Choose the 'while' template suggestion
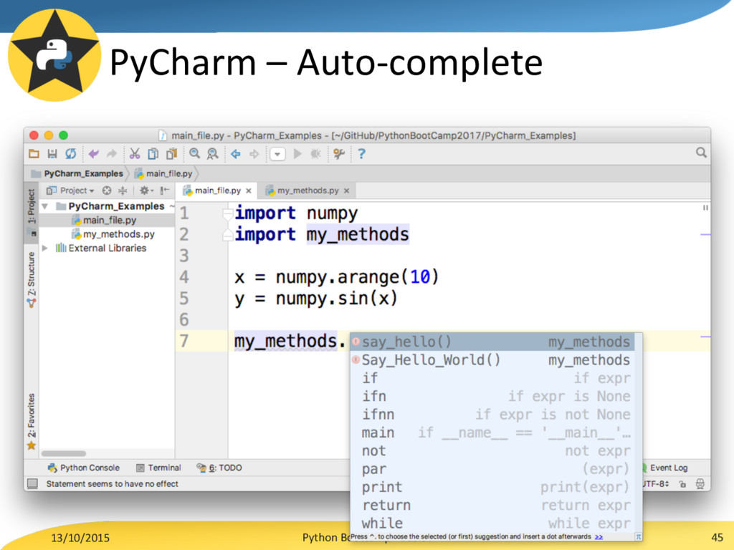The image size is (734, 550). pos(492,524)
